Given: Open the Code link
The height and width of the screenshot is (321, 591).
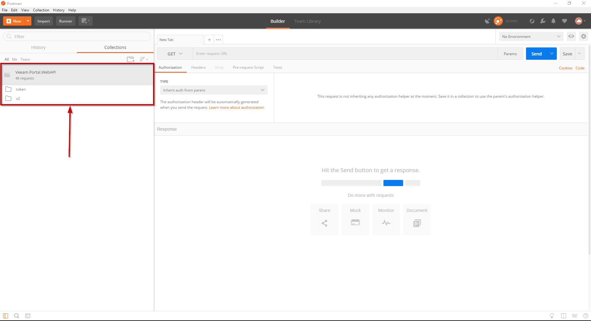Looking at the screenshot, I should click(580, 68).
